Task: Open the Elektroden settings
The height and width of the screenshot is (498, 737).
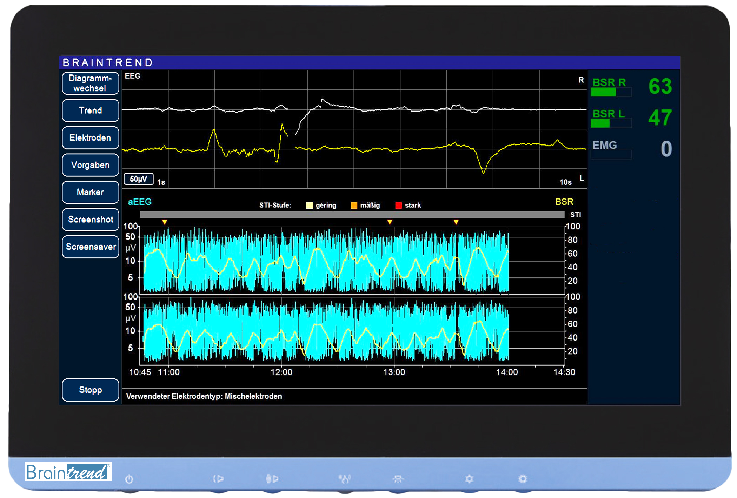Action: click(x=90, y=138)
